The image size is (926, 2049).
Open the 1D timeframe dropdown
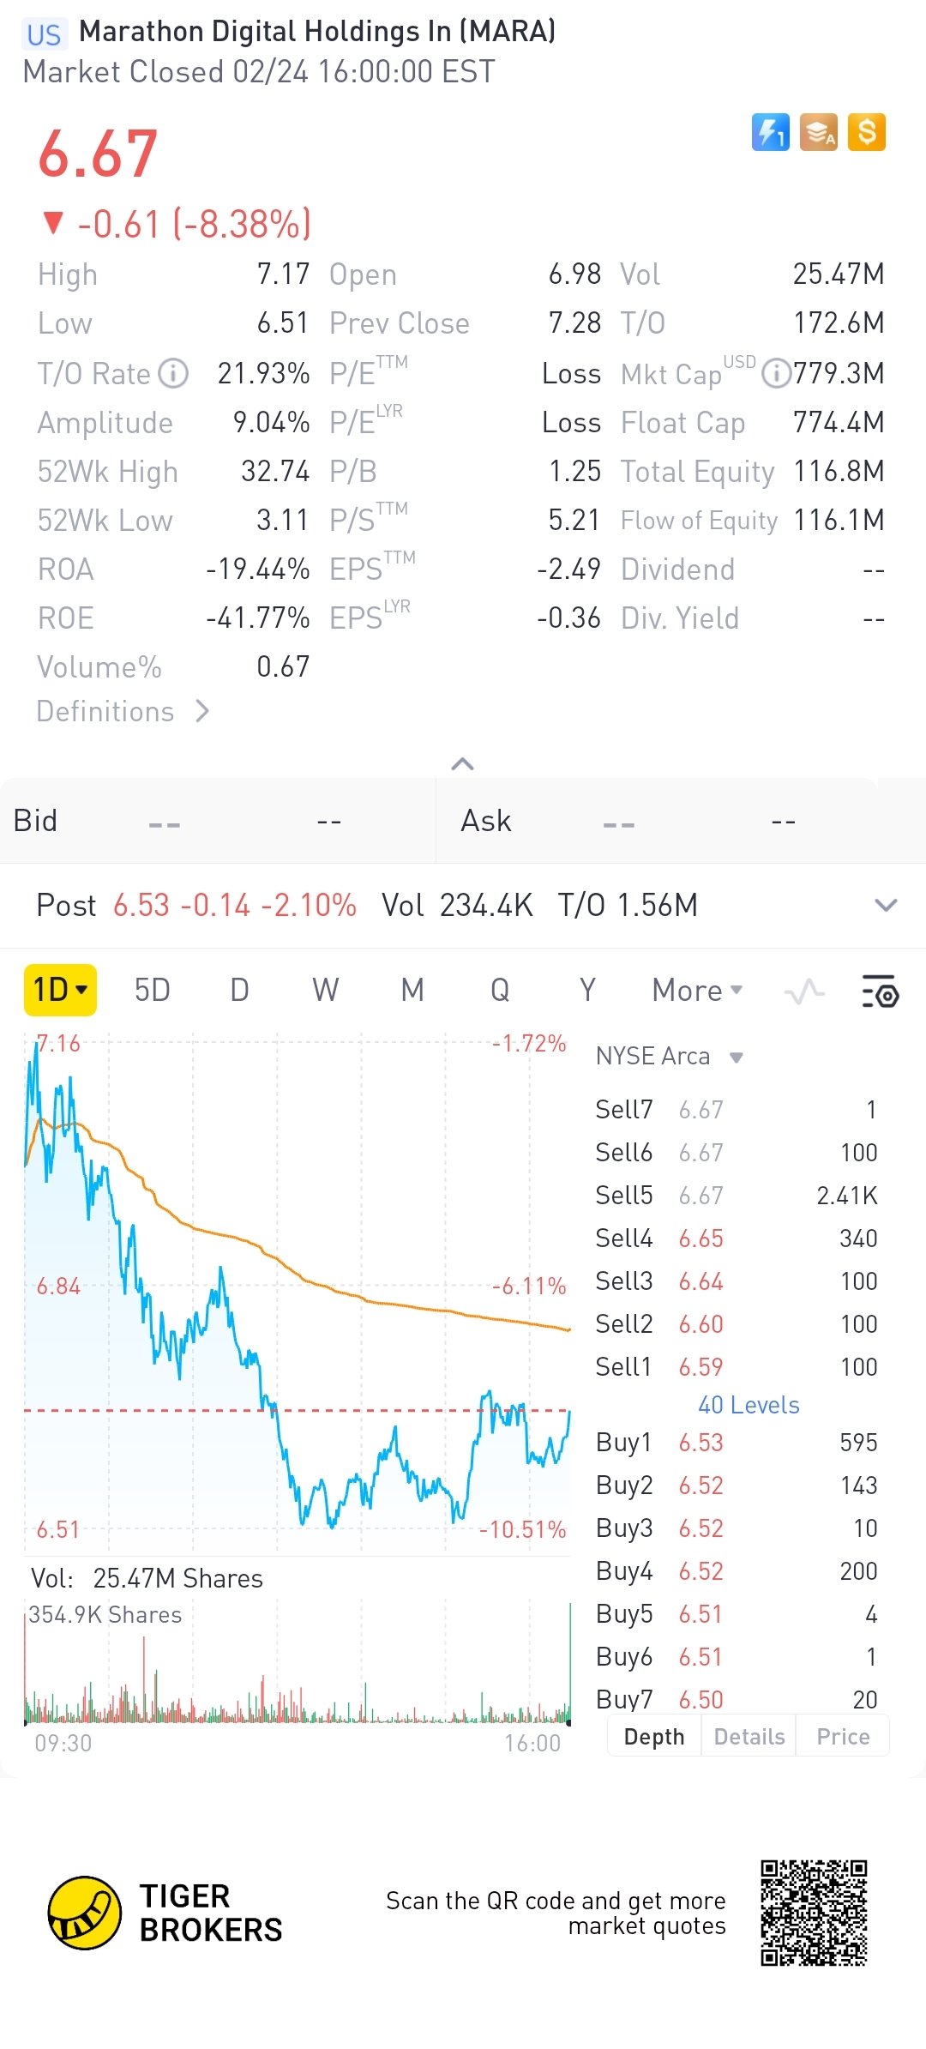60,990
